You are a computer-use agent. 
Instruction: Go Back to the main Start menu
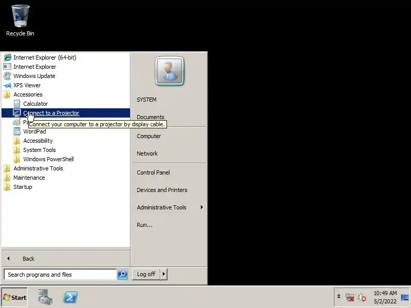pyautogui.click(x=66, y=259)
